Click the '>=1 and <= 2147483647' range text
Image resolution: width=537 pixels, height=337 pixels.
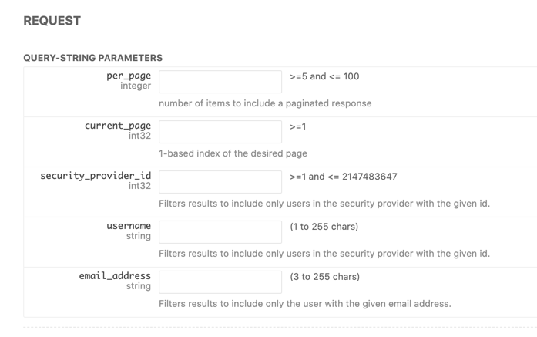click(343, 177)
